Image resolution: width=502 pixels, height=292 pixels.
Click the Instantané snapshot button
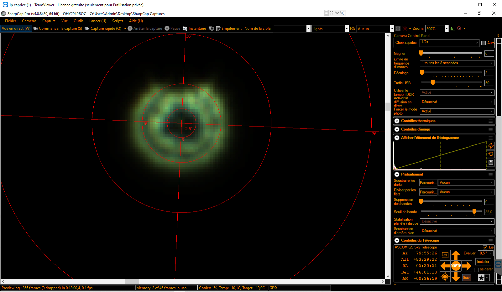click(194, 29)
